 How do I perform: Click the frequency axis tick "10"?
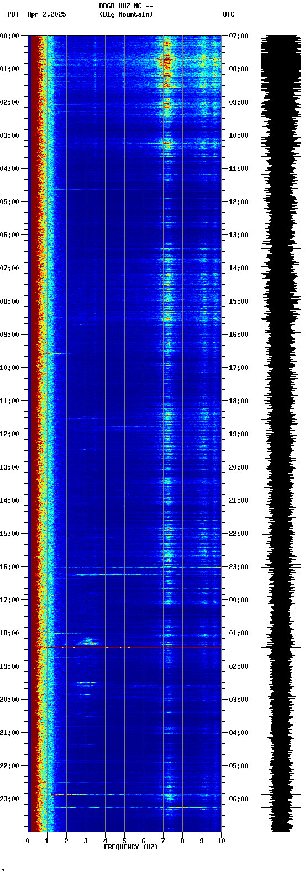click(221, 841)
